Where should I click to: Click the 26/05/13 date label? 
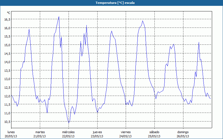click(183, 136)
